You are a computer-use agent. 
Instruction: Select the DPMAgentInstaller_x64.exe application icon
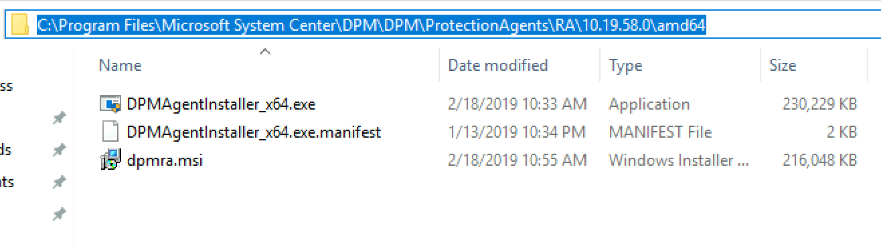click(x=110, y=104)
